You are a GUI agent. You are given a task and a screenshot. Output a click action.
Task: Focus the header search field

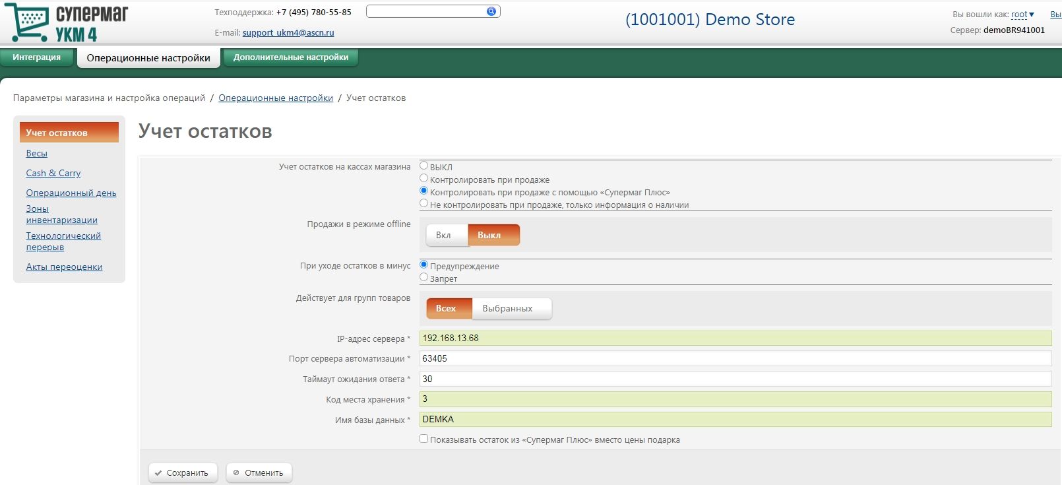[426, 11]
